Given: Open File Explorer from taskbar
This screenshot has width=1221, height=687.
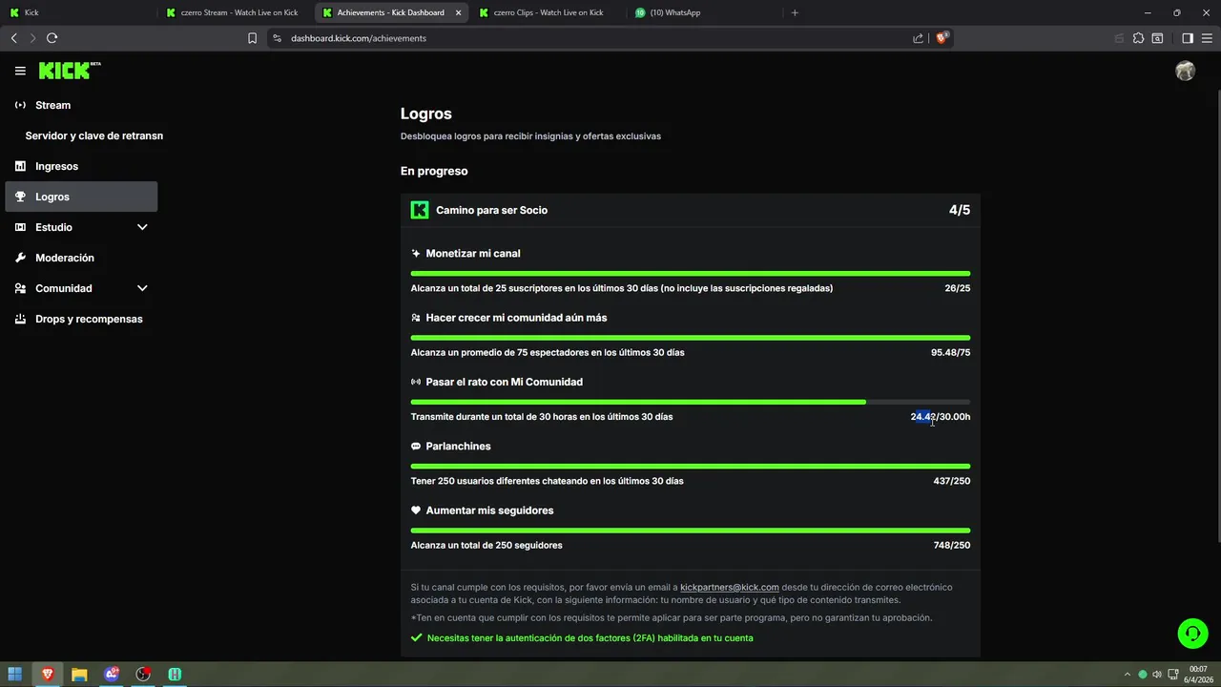Looking at the screenshot, I should click(x=79, y=674).
